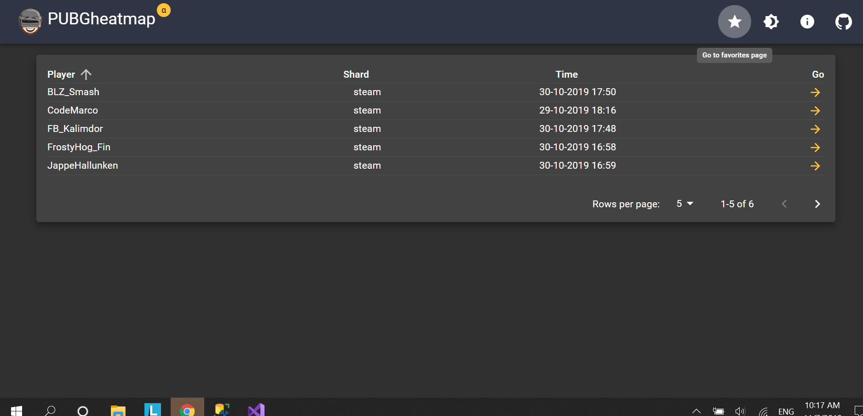Go to CodeMarco player via arrow
The width and height of the screenshot is (863, 416).
click(x=815, y=111)
